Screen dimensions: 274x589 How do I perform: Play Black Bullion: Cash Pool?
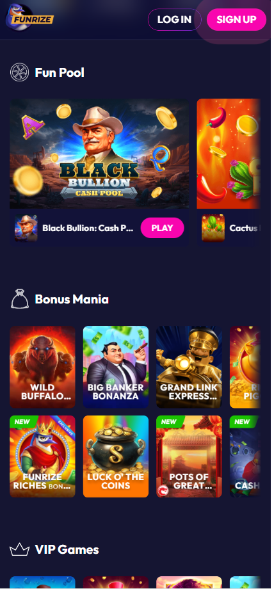[163, 228]
